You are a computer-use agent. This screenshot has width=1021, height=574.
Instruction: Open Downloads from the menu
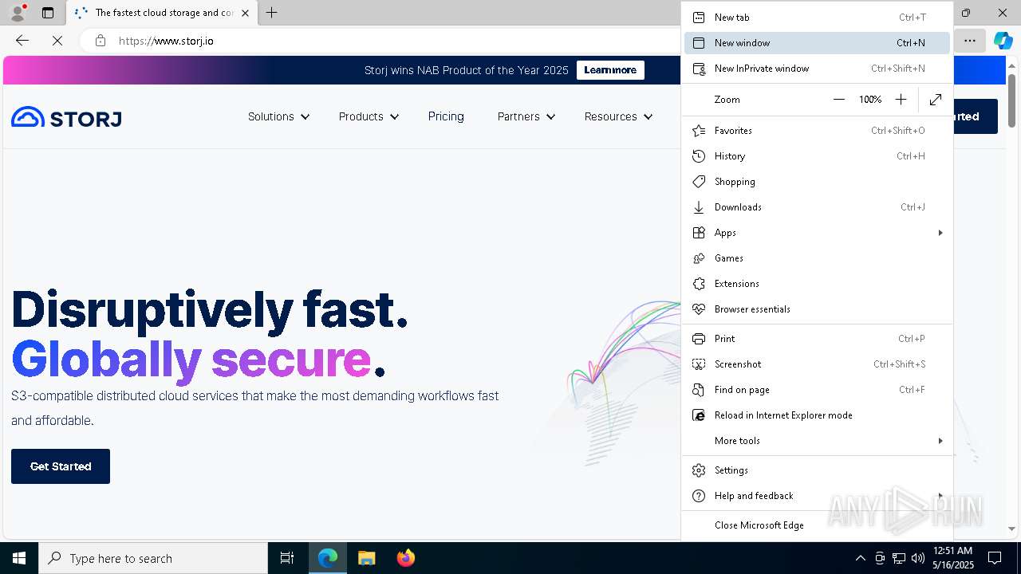pyautogui.click(x=817, y=207)
